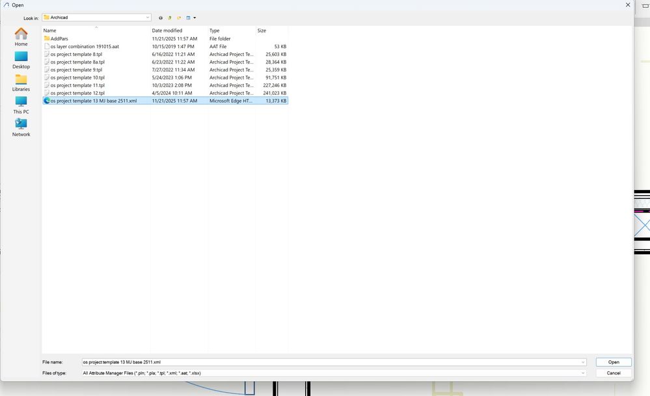
Task: Click the up one level icon
Action: (170, 18)
